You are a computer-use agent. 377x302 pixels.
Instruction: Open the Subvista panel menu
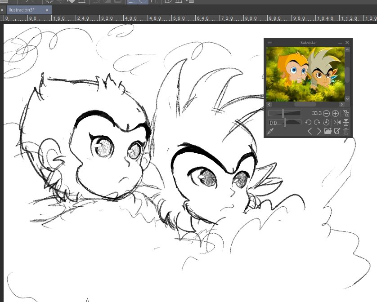tap(269, 43)
